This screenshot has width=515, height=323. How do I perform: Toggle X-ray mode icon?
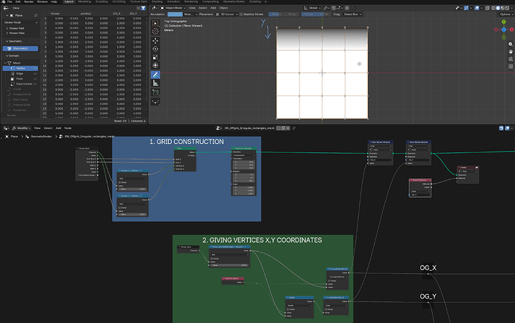click(487, 8)
